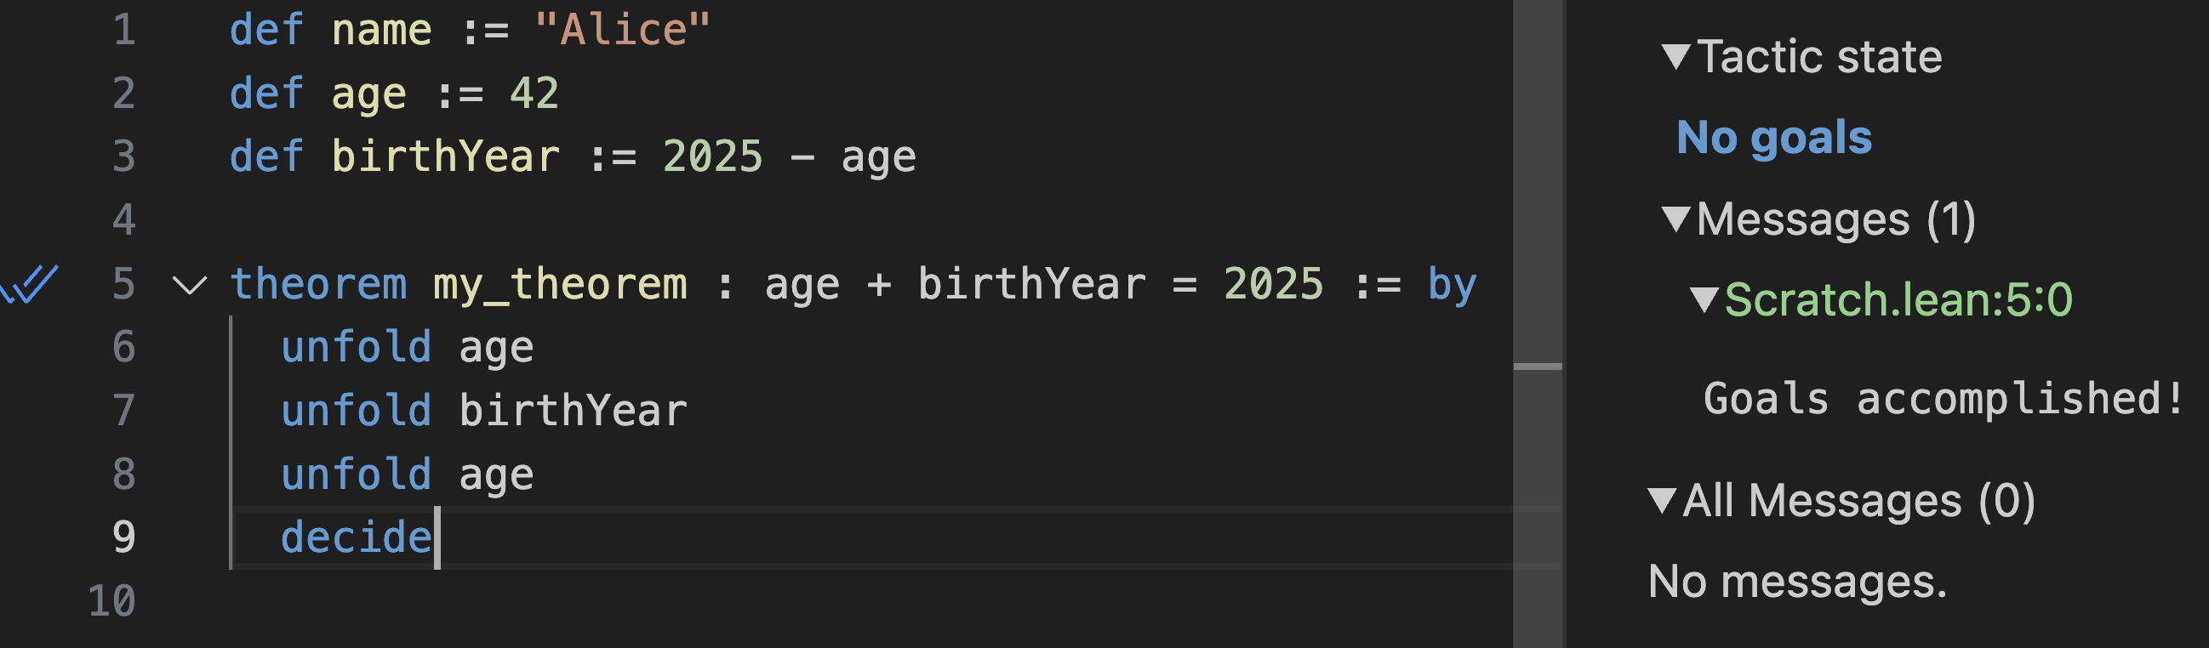Viewport: 2209px width, 648px height.
Task: Click line number 3 in gutter
Action: (x=124, y=156)
